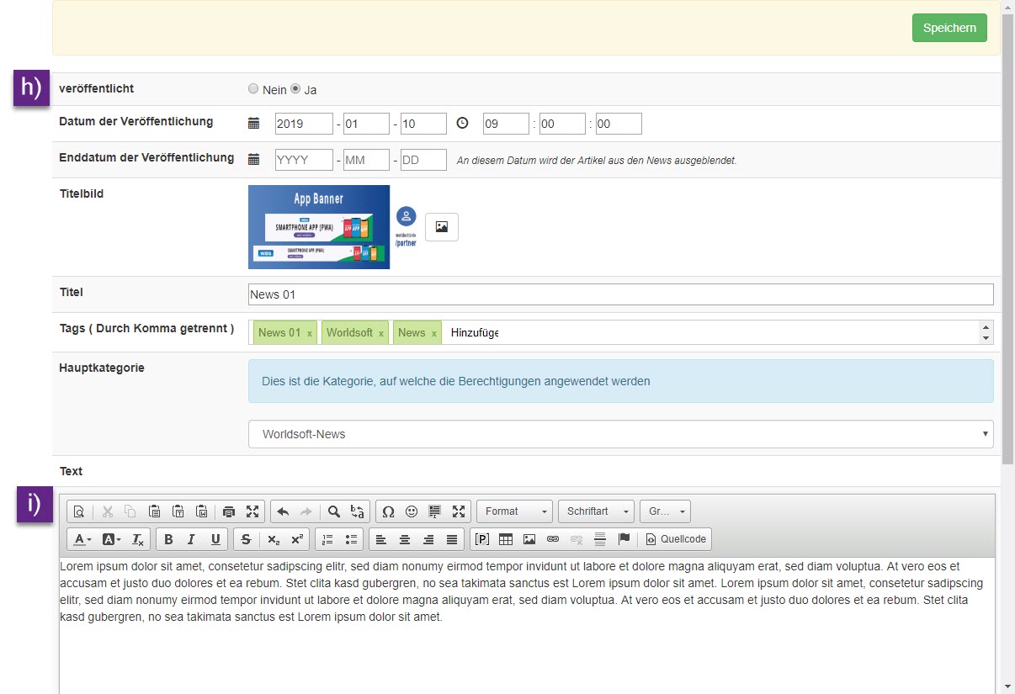Insert an image using the editor toolbar
This screenshot has width=1015, height=694.
(528, 539)
